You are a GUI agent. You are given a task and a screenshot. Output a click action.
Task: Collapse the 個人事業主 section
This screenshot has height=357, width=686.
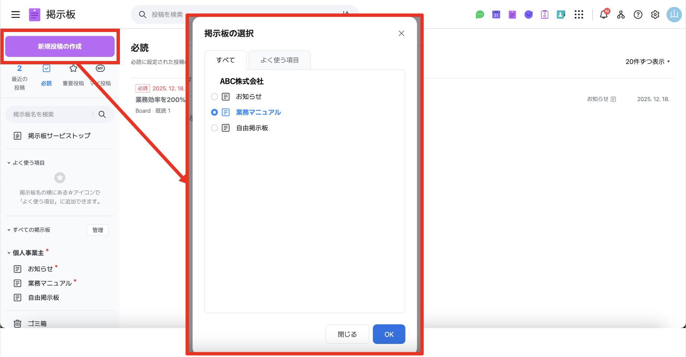click(8, 253)
